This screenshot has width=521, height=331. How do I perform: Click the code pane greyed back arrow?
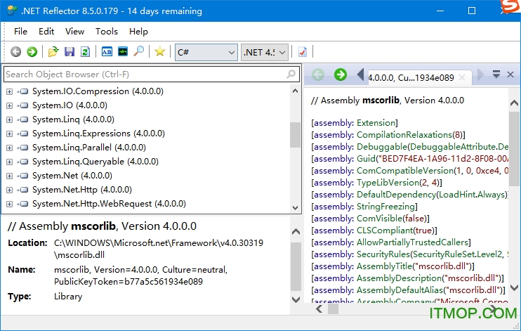click(318, 74)
